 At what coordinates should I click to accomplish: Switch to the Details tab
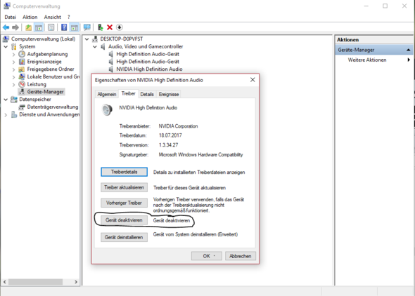[147, 94]
